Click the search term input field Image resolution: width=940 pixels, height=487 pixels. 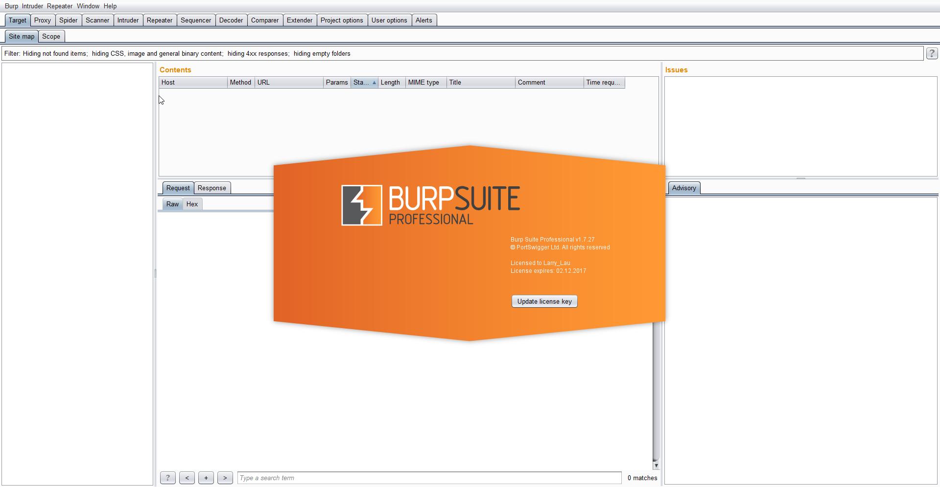tap(429, 478)
